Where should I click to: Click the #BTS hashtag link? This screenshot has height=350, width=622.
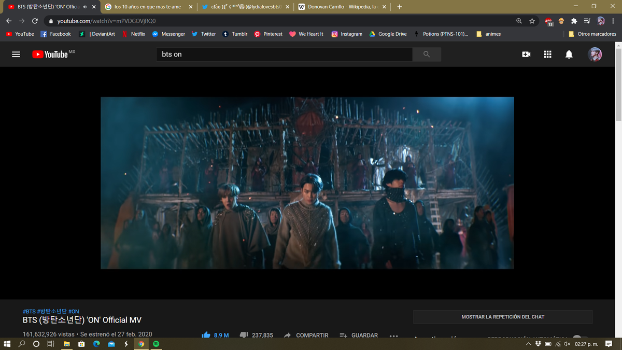[x=29, y=312]
